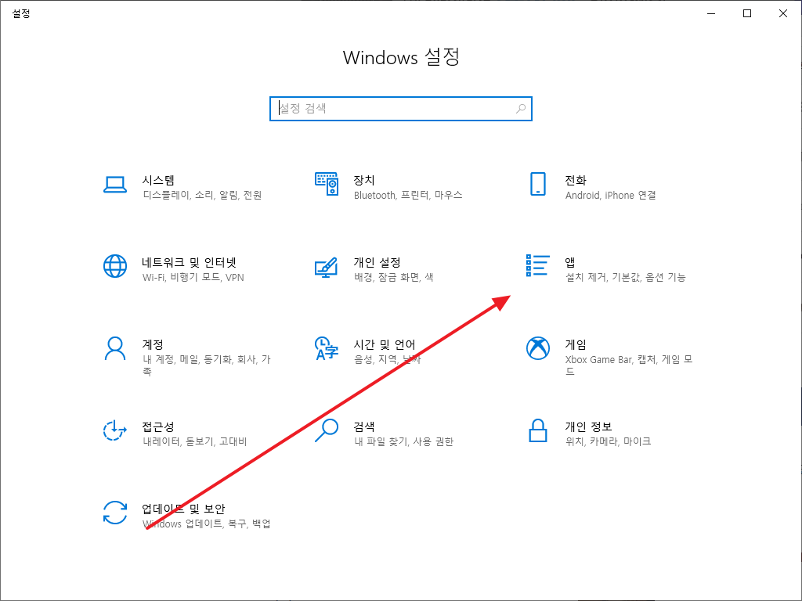Focus the 설정 검색 input field
The height and width of the screenshot is (601, 802).
401,109
